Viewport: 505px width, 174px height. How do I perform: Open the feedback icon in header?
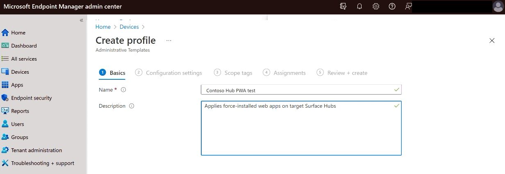(x=408, y=7)
